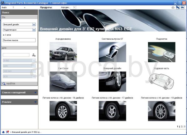Click current page number 1

pyautogui.click(x=178, y=127)
